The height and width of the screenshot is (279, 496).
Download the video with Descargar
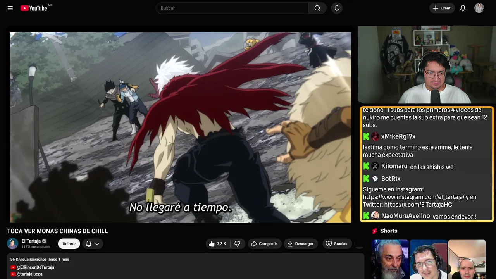pos(301,244)
